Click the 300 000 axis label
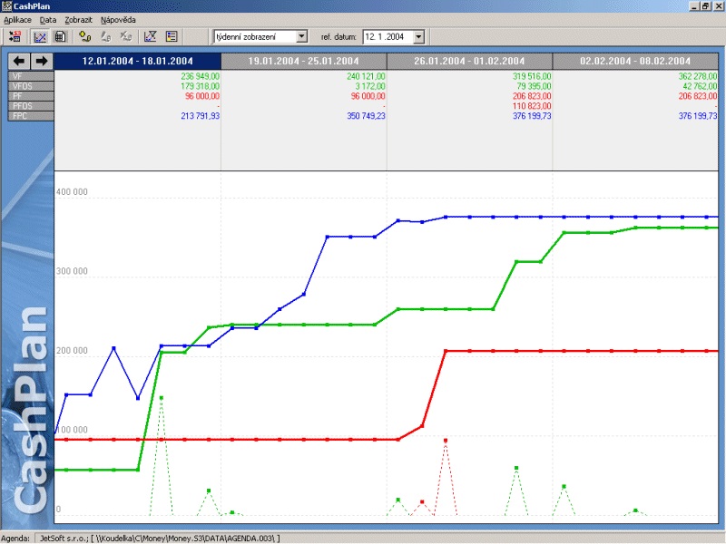Viewport: 726px width, 544px height. click(x=72, y=271)
